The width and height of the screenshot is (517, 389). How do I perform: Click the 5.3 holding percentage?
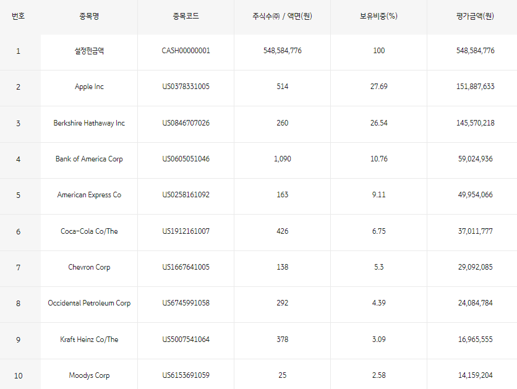(378, 267)
